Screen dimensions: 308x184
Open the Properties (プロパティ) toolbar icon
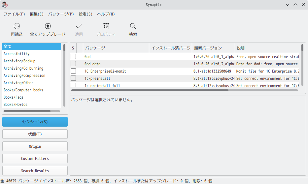tap(106, 26)
